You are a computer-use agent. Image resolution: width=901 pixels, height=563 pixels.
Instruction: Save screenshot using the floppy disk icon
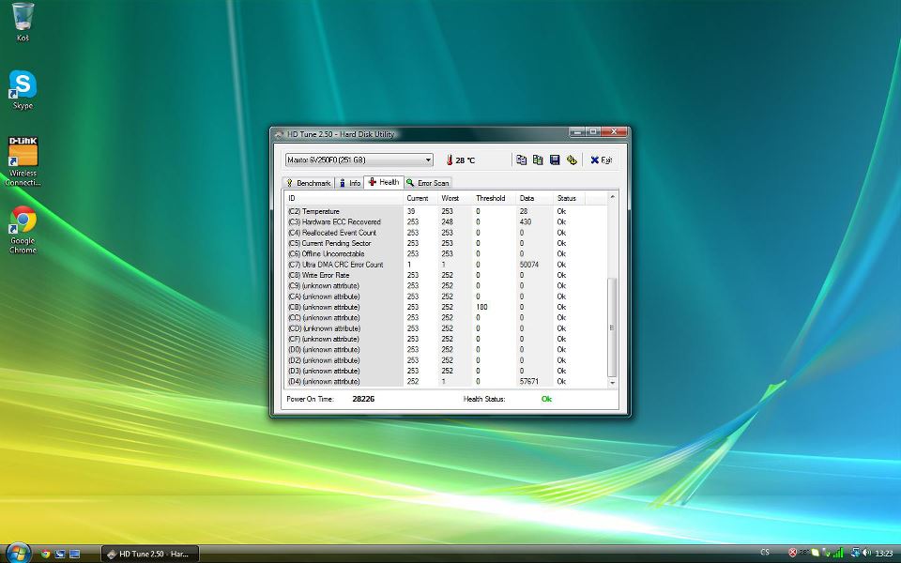[555, 160]
